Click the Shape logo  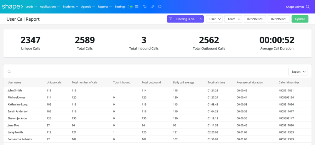pos(13,7)
